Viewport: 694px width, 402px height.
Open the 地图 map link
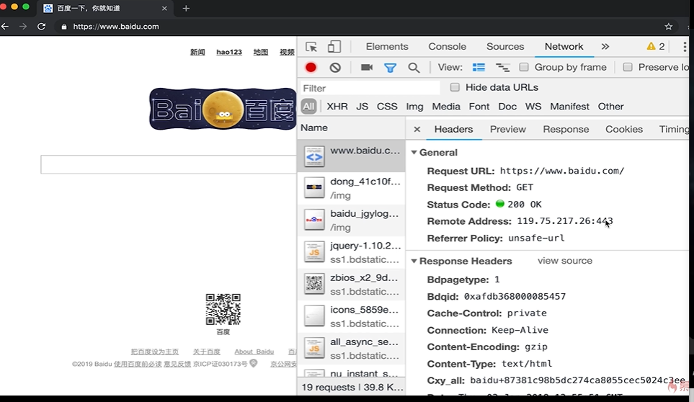(261, 52)
